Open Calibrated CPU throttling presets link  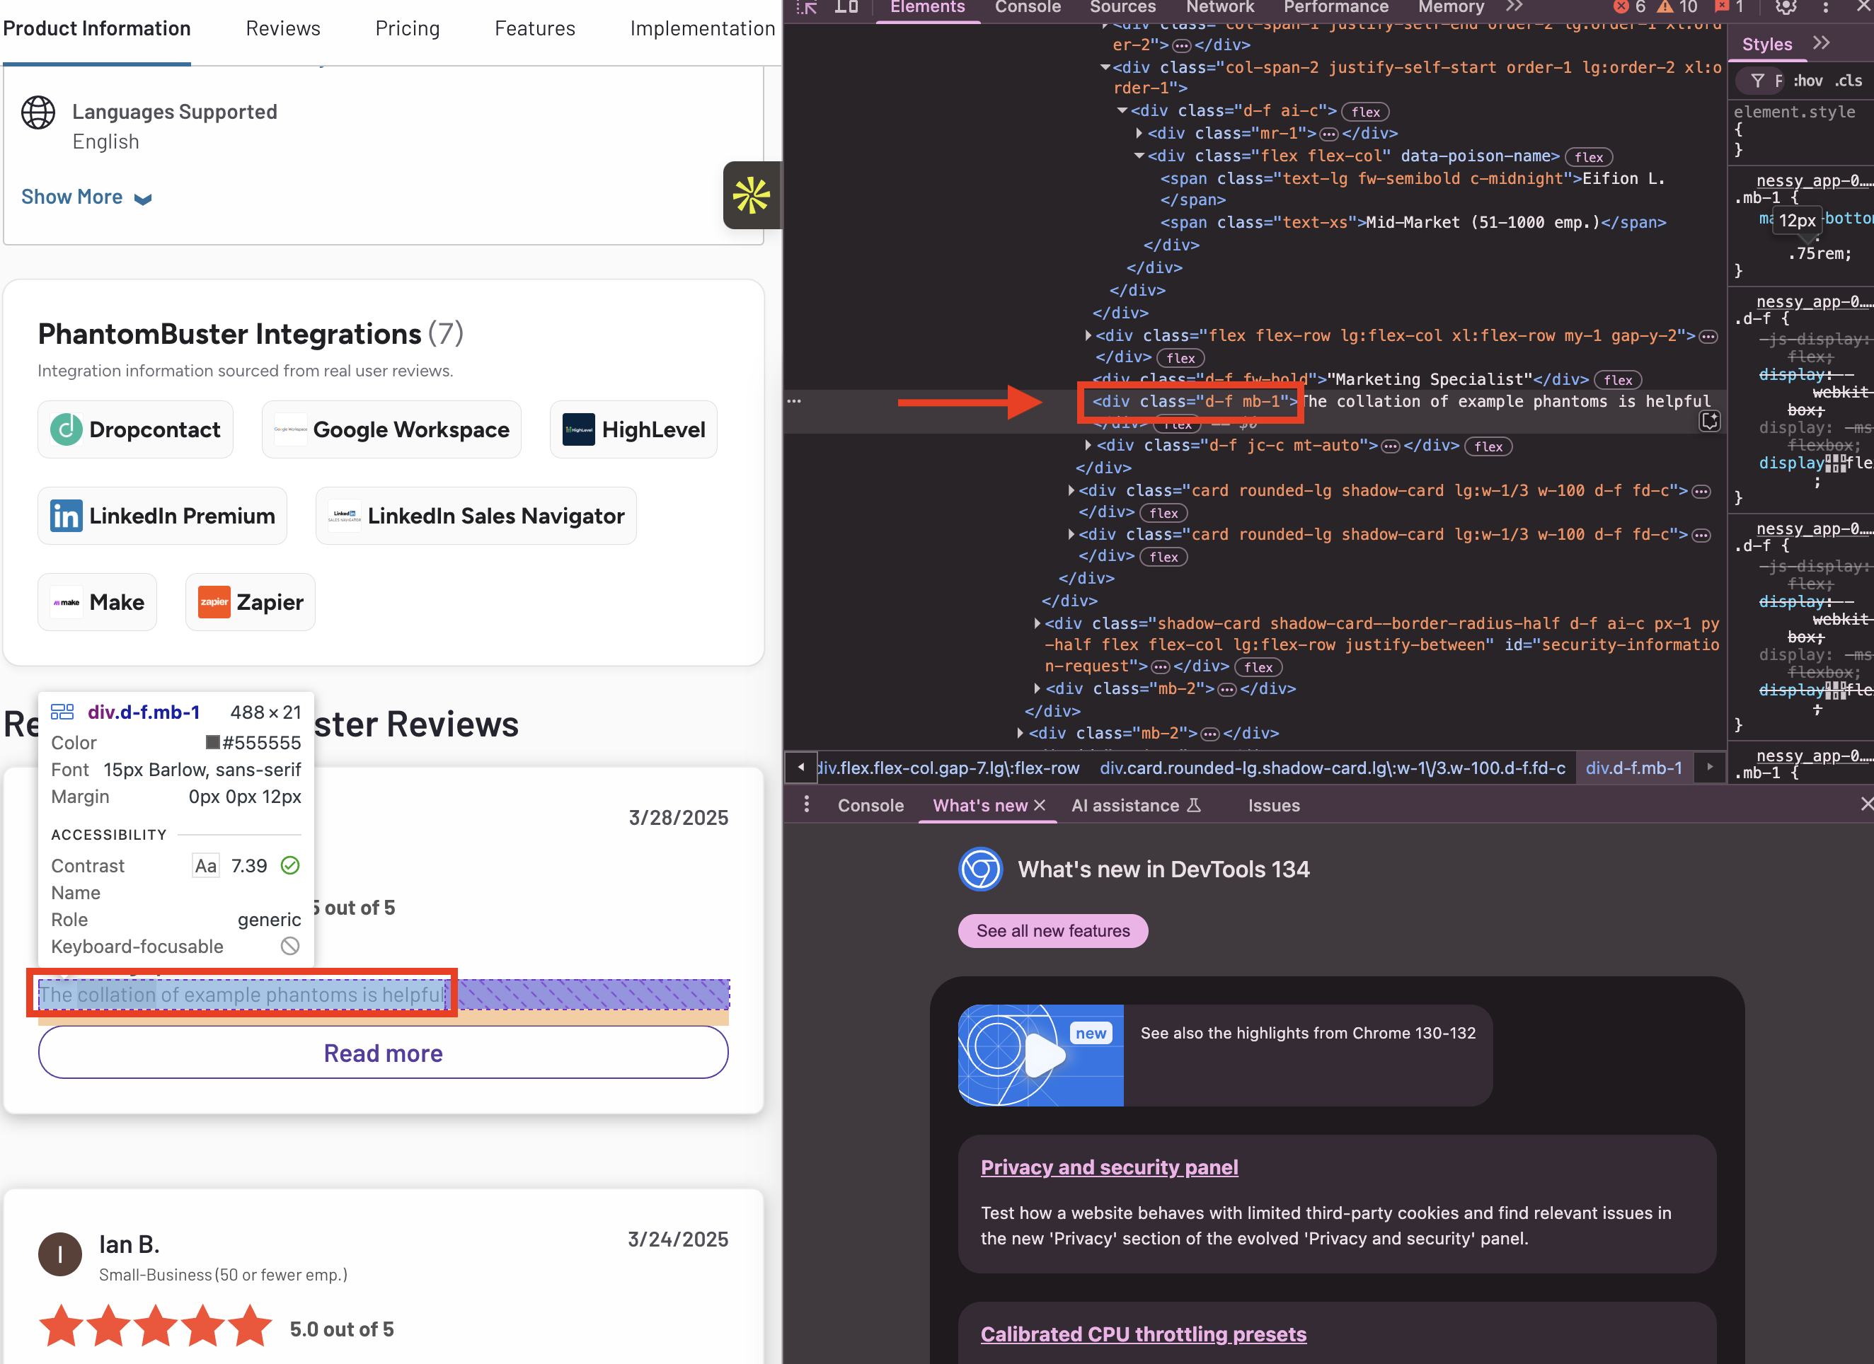(x=1144, y=1334)
